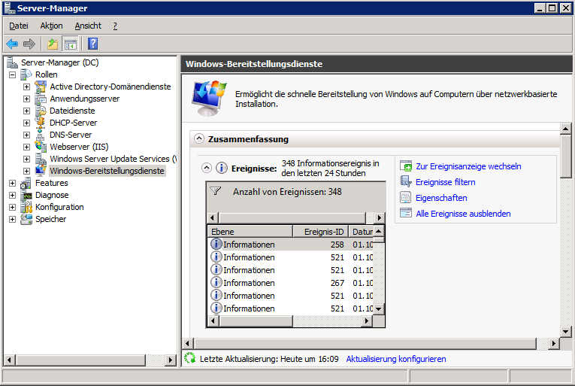Click the Konfiguration node icon

pyautogui.click(x=26, y=207)
